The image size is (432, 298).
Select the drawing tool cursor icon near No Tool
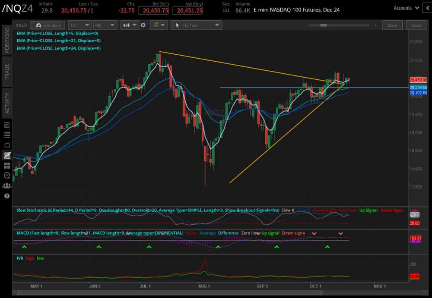[178, 25]
